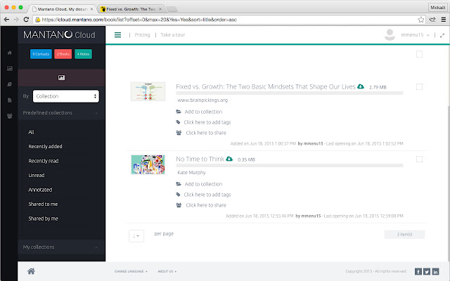450x281 pixels.
Task: Expand the My collections section
Action: [61, 247]
